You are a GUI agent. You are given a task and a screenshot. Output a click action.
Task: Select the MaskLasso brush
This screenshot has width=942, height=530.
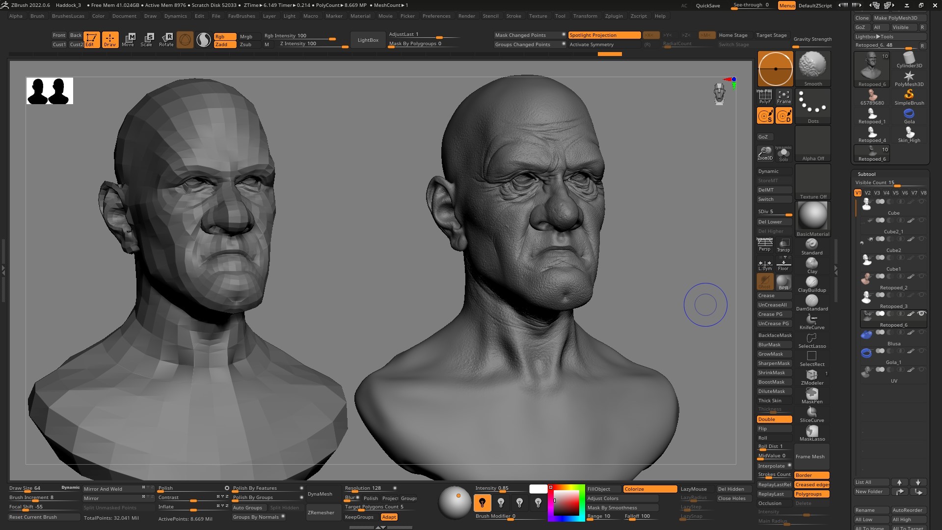(812, 433)
